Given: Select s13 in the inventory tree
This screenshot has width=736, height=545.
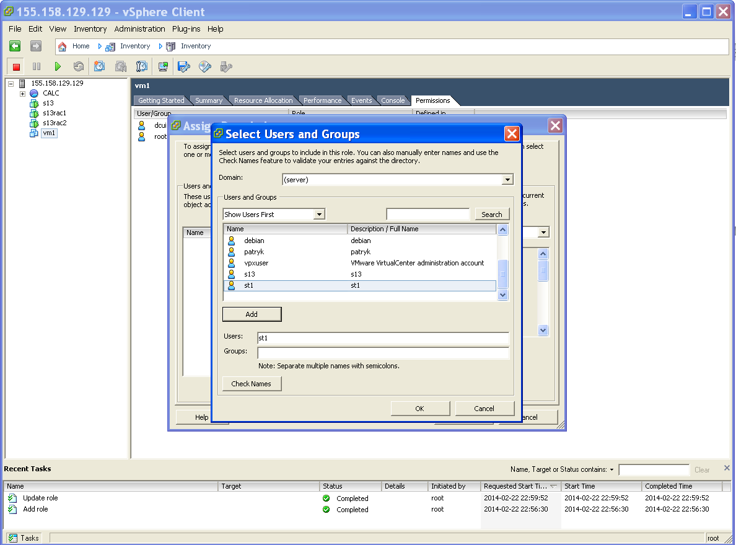Looking at the screenshot, I should point(48,104).
